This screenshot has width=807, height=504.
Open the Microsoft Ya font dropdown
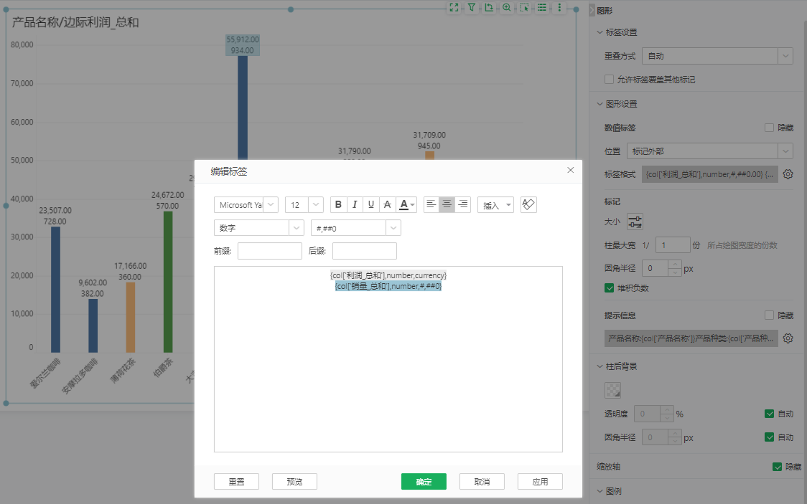[246, 204]
